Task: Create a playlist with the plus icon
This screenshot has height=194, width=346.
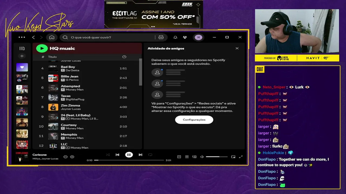Action: [x=22, y=56]
